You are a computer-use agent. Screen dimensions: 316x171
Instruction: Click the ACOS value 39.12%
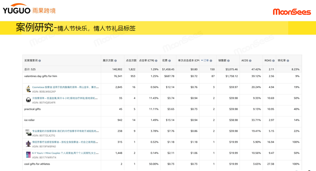[256, 76]
